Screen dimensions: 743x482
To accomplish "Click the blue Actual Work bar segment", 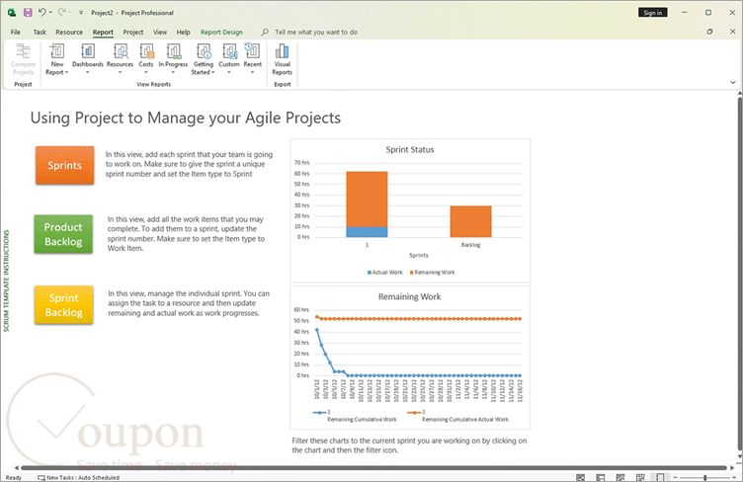I will click(x=367, y=232).
